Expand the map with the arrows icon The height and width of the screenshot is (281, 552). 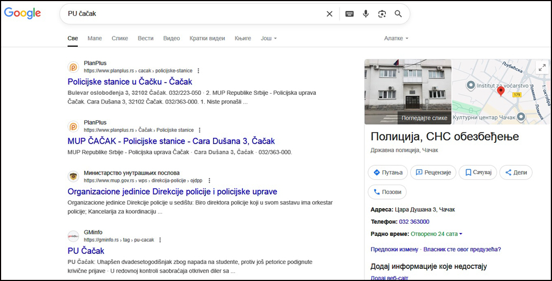tap(542, 67)
